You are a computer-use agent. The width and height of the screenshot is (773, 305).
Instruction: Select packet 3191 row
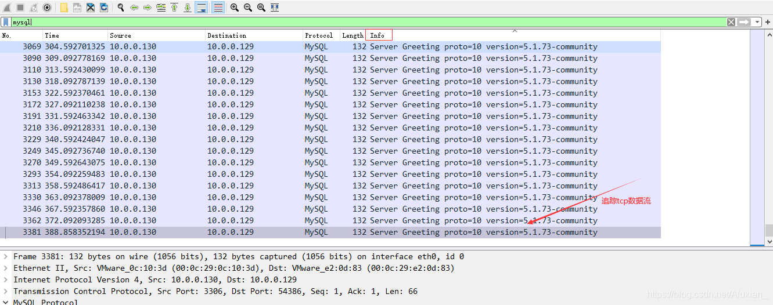point(330,117)
